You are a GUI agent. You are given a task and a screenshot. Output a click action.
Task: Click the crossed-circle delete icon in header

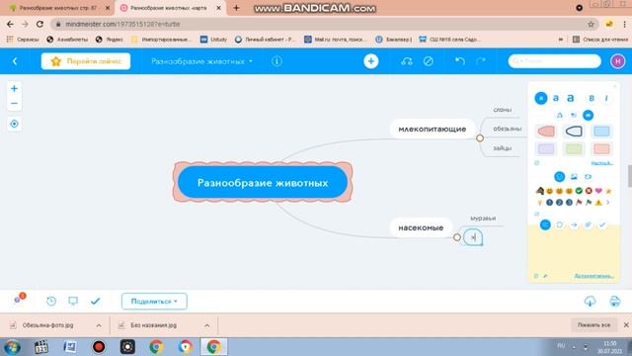click(428, 61)
